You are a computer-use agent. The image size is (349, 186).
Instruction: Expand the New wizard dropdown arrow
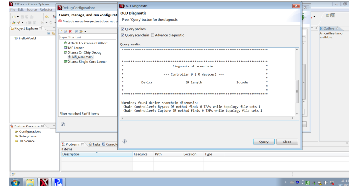click(18, 17)
